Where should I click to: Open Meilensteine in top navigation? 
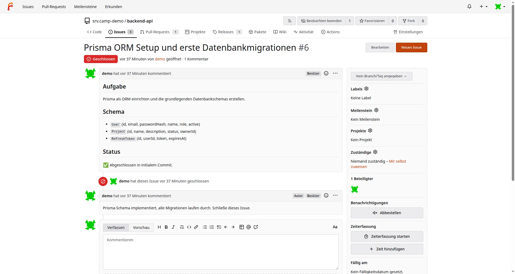coord(85,6)
